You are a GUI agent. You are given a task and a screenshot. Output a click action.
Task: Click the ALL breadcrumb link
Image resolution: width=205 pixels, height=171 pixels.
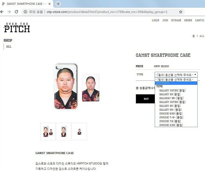(202, 36)
